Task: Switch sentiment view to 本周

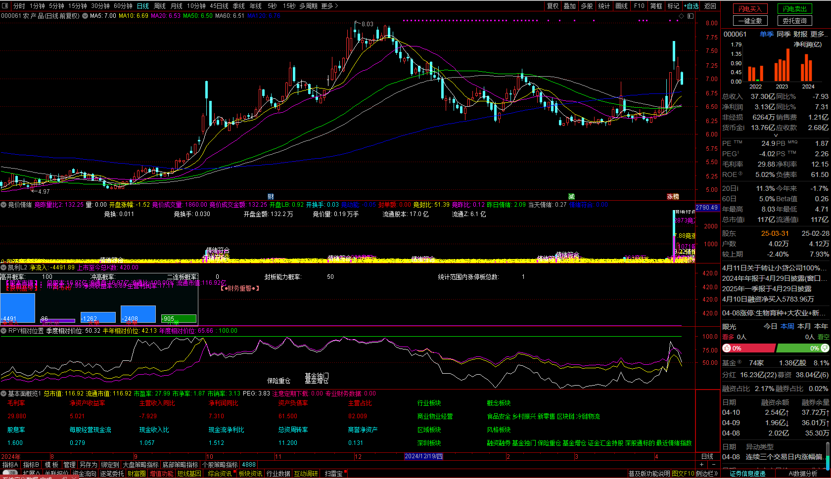Action: pos(787,326)
